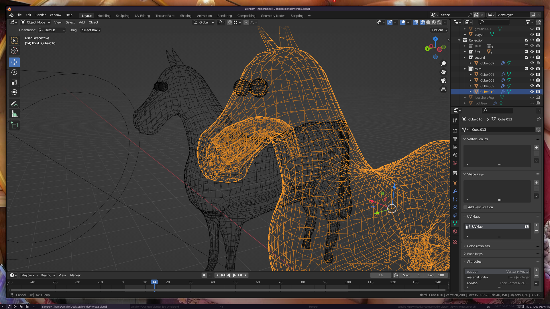
Task: Choose the Annotate tool
Action: click(14, 104)
